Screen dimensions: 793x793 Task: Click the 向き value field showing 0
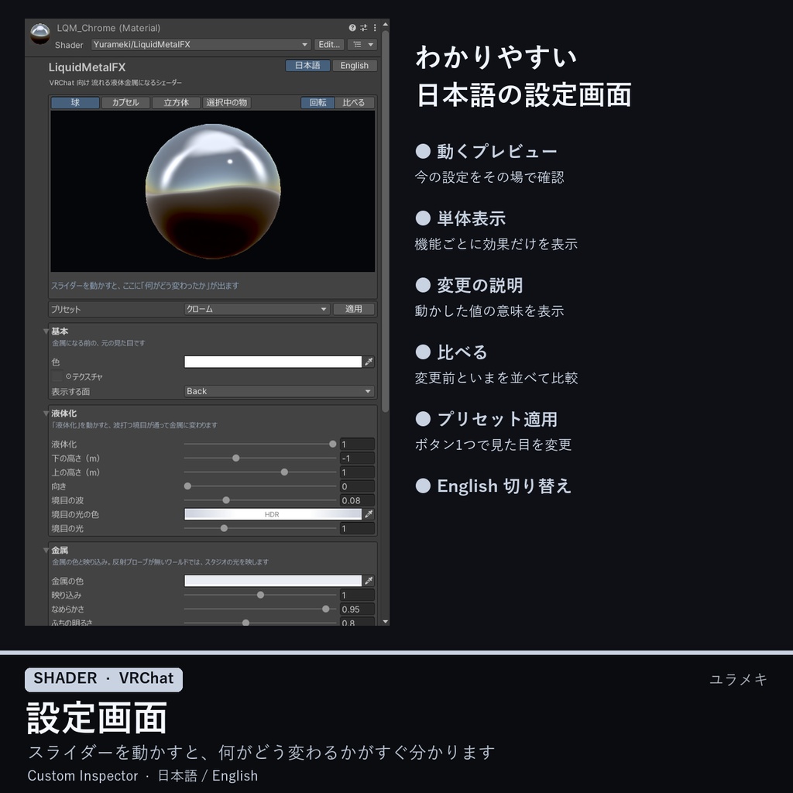[x=357, y=486]
